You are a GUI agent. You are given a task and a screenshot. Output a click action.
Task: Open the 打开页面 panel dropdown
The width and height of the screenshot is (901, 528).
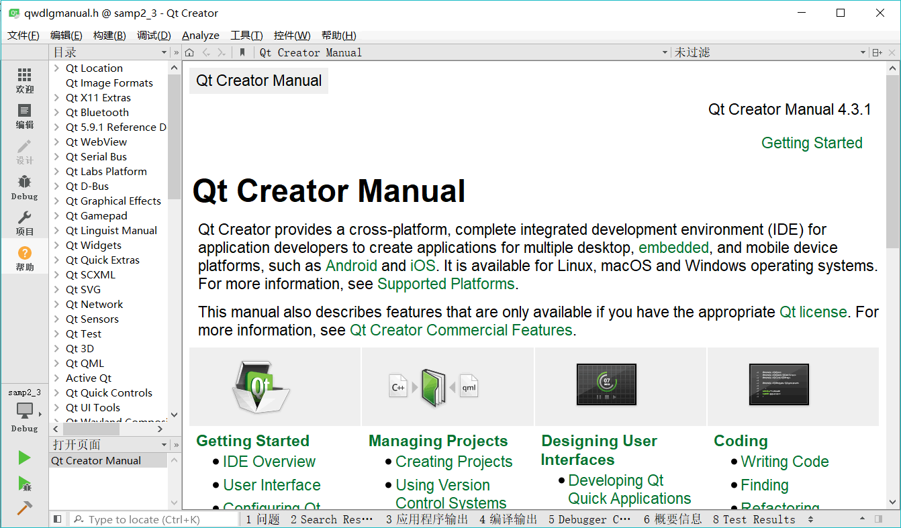[x=110, y=445]
